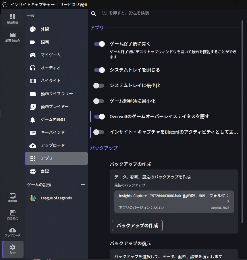Viewport: 247px width, 260px height.
Task: Click the バックアップの作成 button
Action: pos(137,226)
